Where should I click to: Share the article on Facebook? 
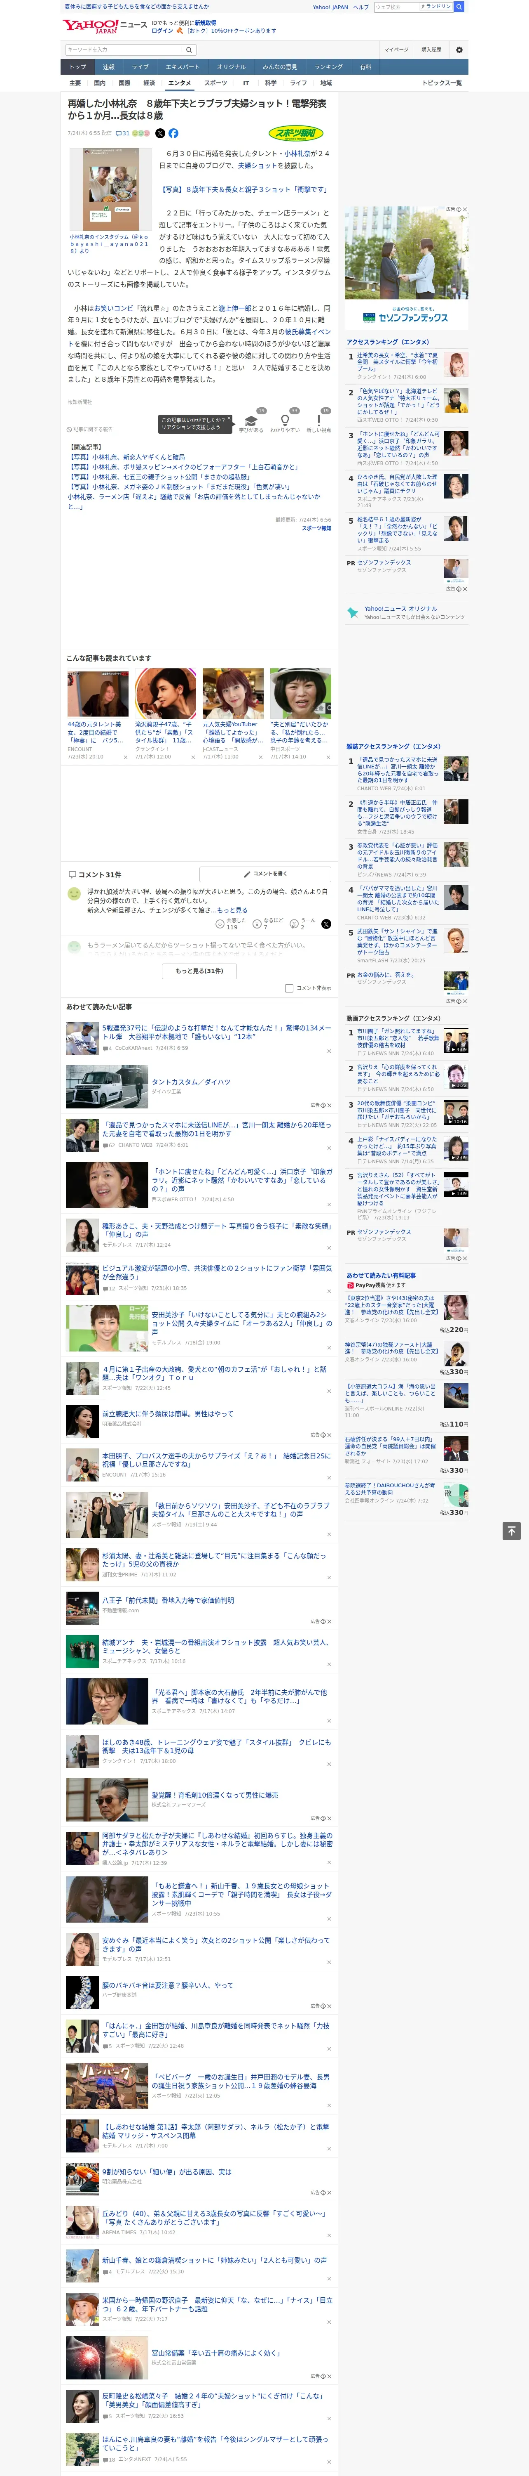[174, 134]
